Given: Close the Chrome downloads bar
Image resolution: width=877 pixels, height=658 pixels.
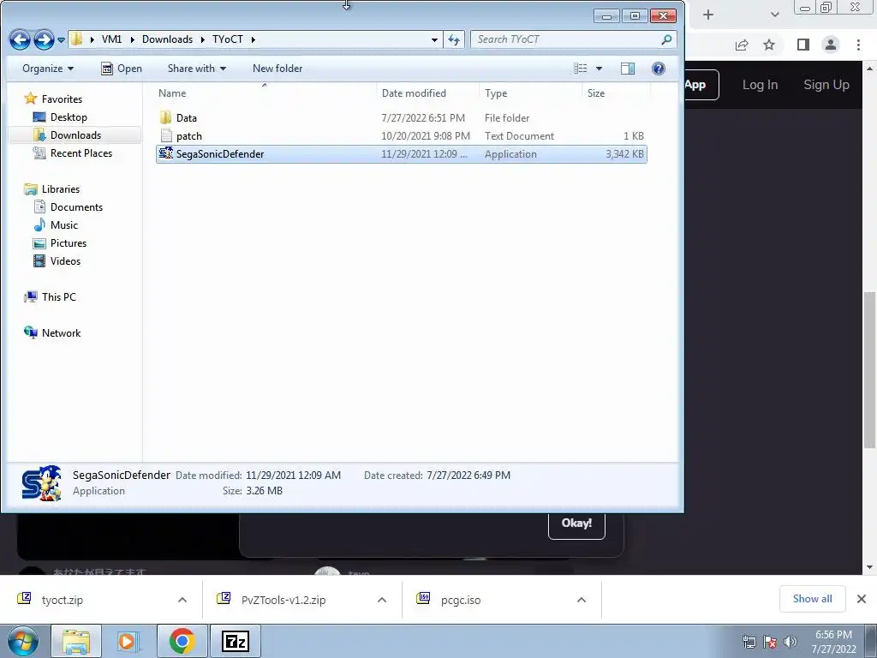Looking at the screenshot, I should click(862, 599).
